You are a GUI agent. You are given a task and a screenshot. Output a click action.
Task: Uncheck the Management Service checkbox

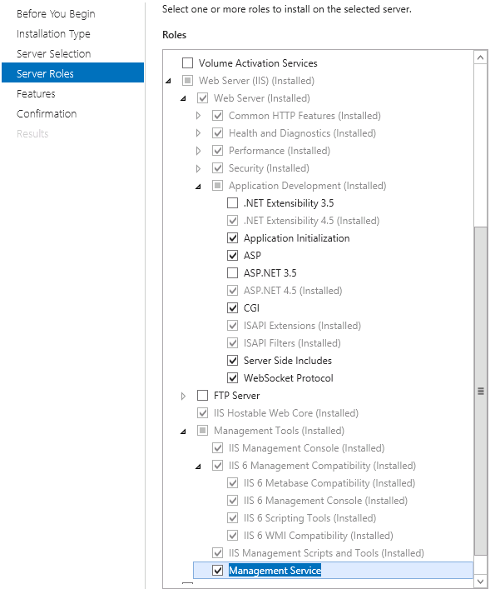pyautogui.click(x=217, y=571)
